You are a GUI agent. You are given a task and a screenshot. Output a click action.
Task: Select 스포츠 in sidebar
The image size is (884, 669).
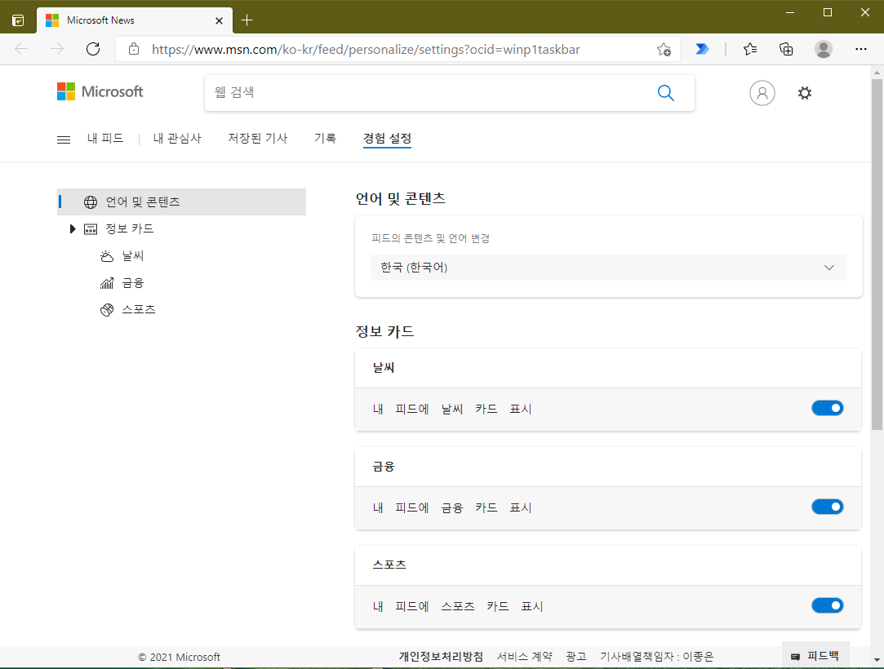[139, 309]
